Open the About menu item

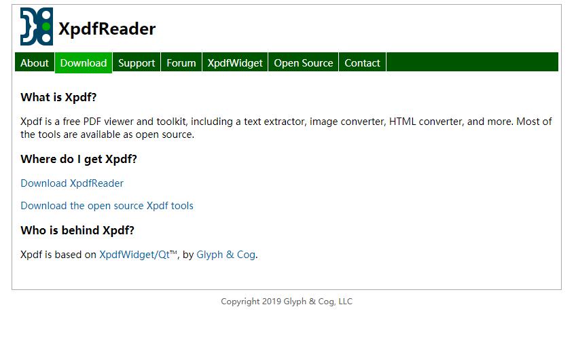[x=35, y=62]
